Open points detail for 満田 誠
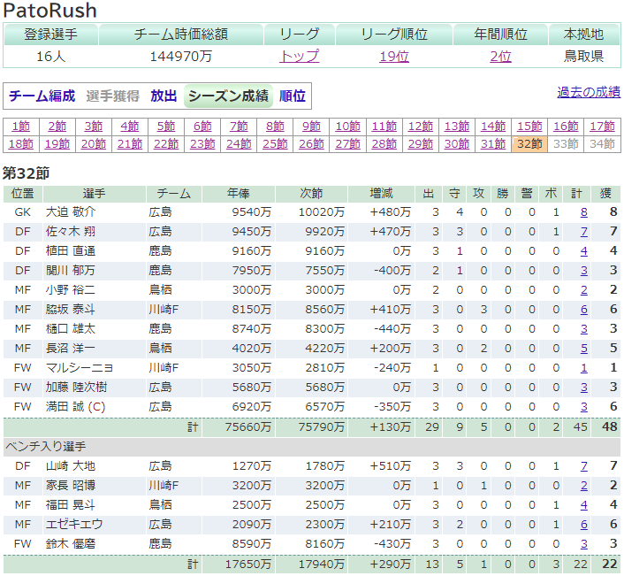The image size is (624, 576). (584, 407)
